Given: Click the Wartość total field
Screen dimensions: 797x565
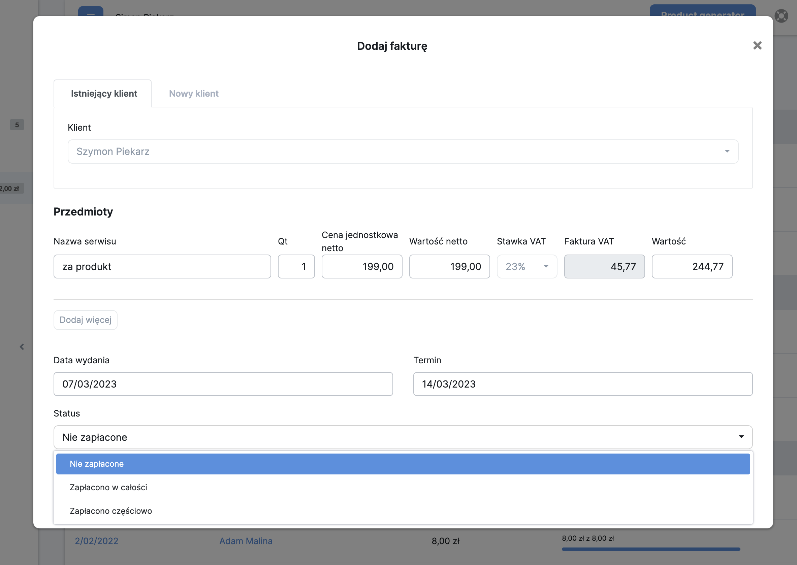Looking at the screenshot, I should [x=692, y=266].
